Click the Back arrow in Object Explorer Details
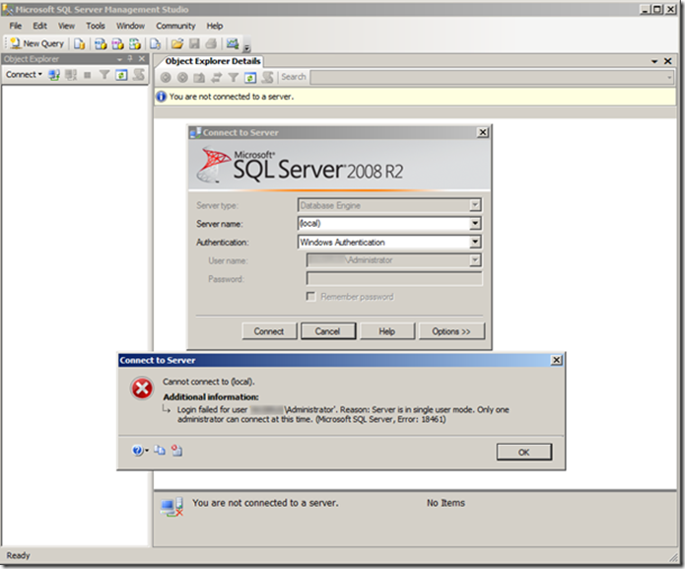This screenshot has height=569, width=685. click(166, 77)
